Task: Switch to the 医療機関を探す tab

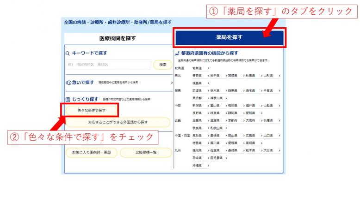Action: click(x=118, y=38)
